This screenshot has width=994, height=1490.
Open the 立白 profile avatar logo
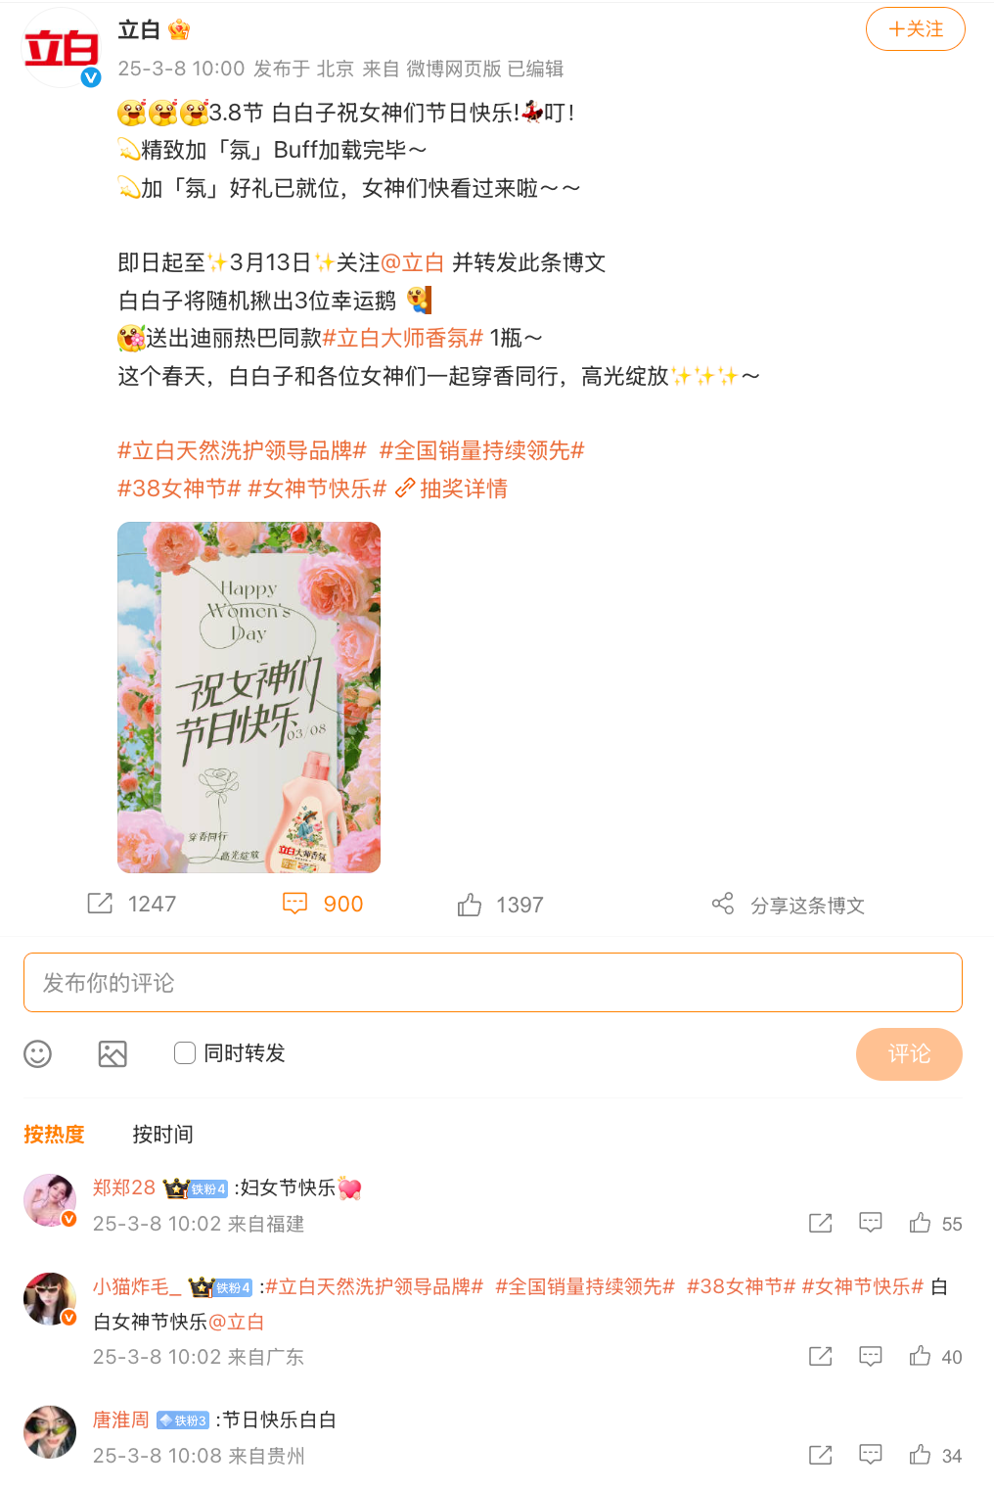pyautogui.click(x=62, y=47)
